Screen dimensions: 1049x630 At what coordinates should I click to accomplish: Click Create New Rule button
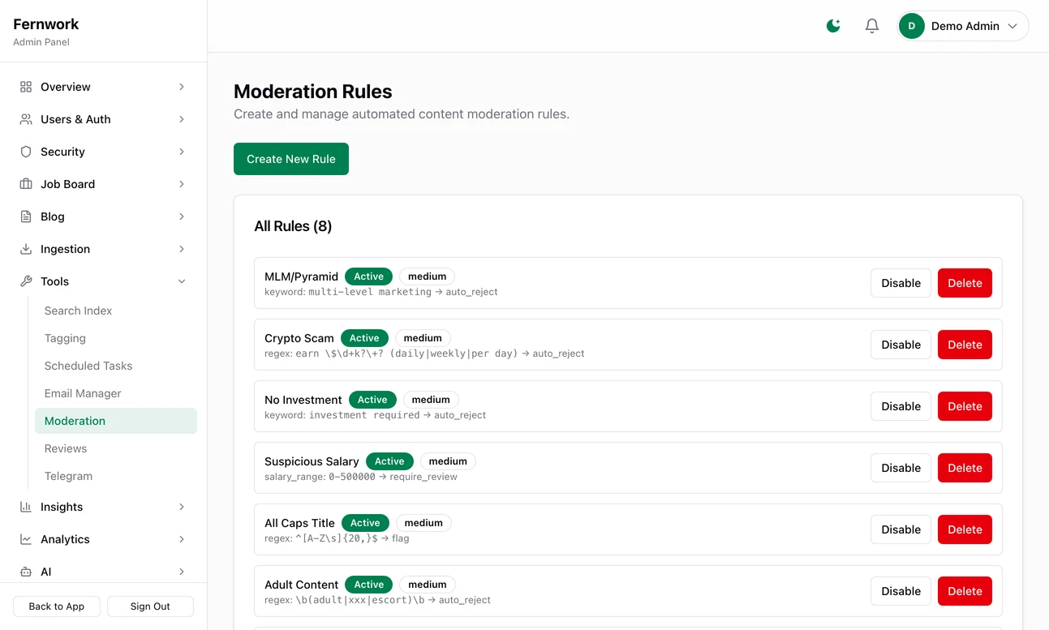coord(291,159)
